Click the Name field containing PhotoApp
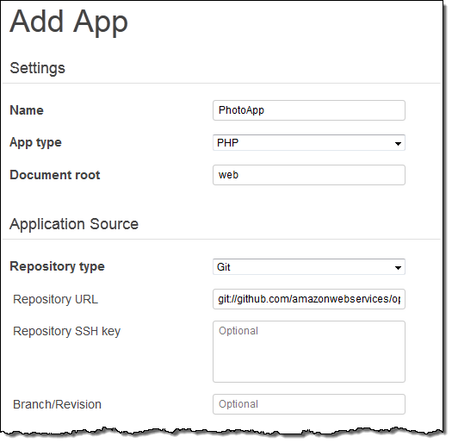This screenshot has width=452, height=443. 309,110
